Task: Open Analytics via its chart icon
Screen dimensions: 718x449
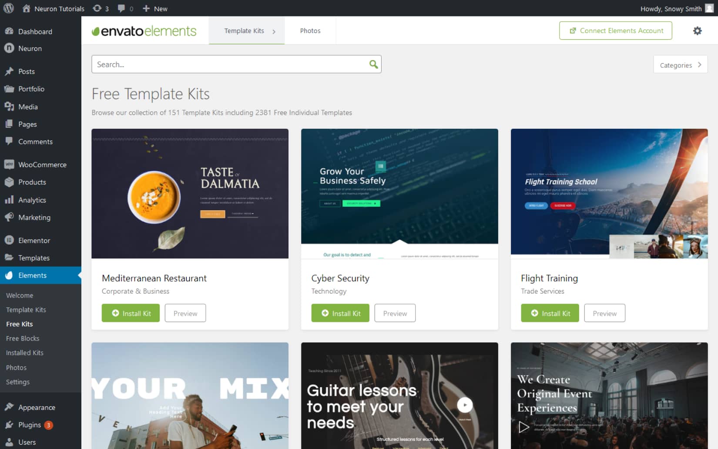Action: pos(9,200)
